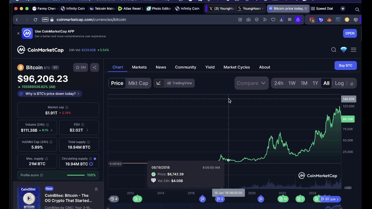Collapse the CoinBites card with the double chevron

tap(96, 189)
